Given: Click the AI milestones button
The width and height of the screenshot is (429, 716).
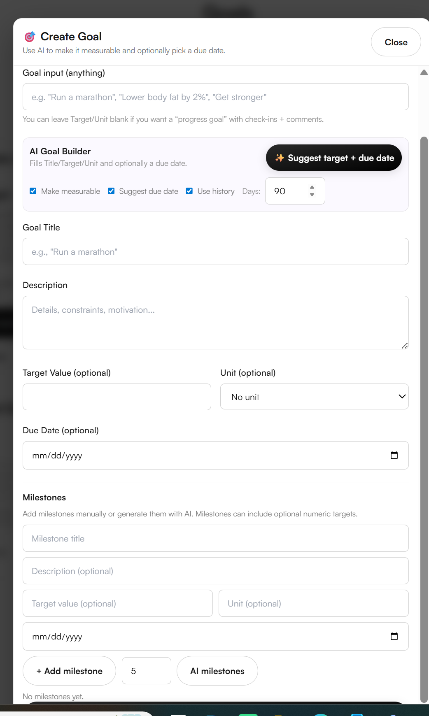Looking at the screenshot, I should tap(217, 671).
